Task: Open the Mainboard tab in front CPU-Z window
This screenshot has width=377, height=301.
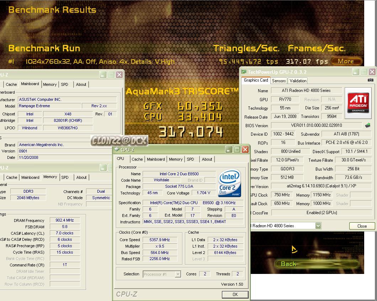Action: pyautogui.click(x=156, y=159)
